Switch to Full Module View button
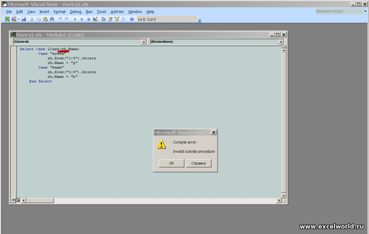This screenshot has height=234, width=369. click(x=18, y=201)
